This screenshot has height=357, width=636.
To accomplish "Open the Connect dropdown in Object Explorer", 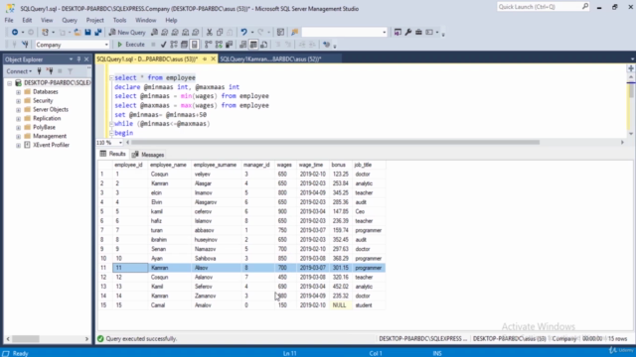I will click(19, 71).
